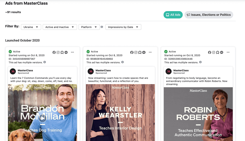Click MasterClass logo avatar in Robin Roberts ad
The height and width of the screenshot is (141, 245).
point(169,71)
